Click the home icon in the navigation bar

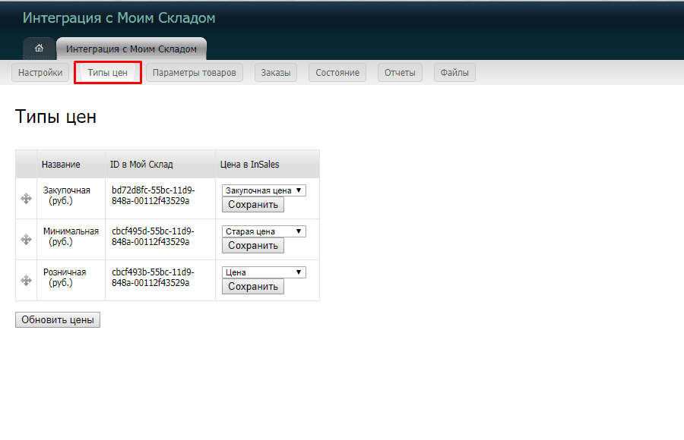click(39, 48)
